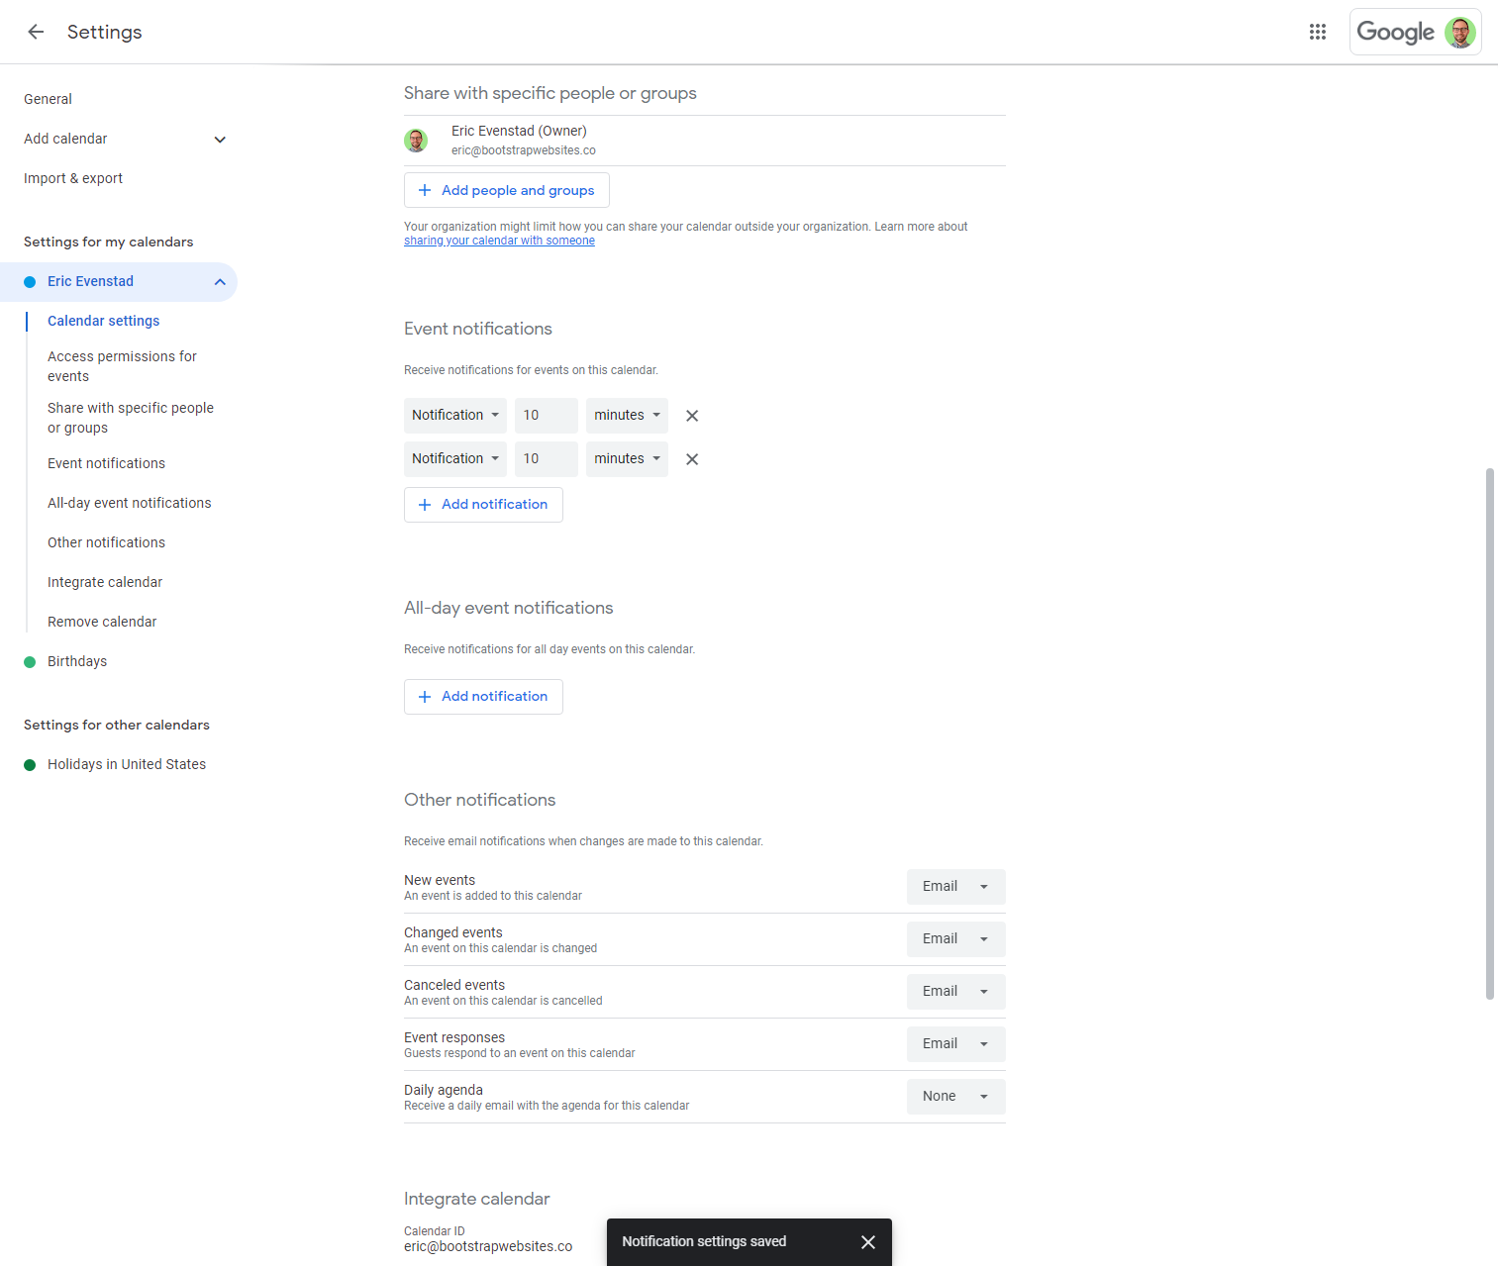The width and height of the screenshot is (1498, 1266).
Task: Dismiss the Notification settings saved toast
Action: (x=868, y=1242)
